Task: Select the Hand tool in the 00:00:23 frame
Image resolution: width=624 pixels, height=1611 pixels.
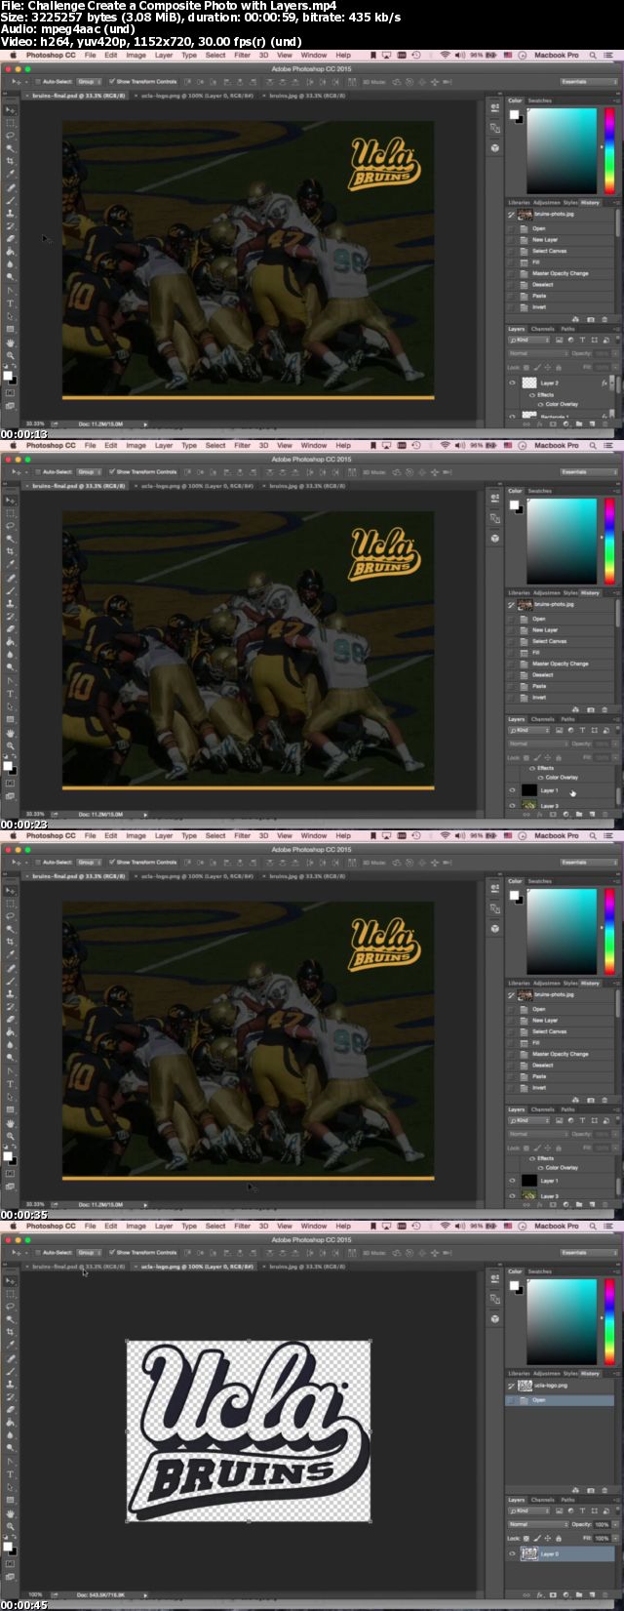Action: coord(11,732)
